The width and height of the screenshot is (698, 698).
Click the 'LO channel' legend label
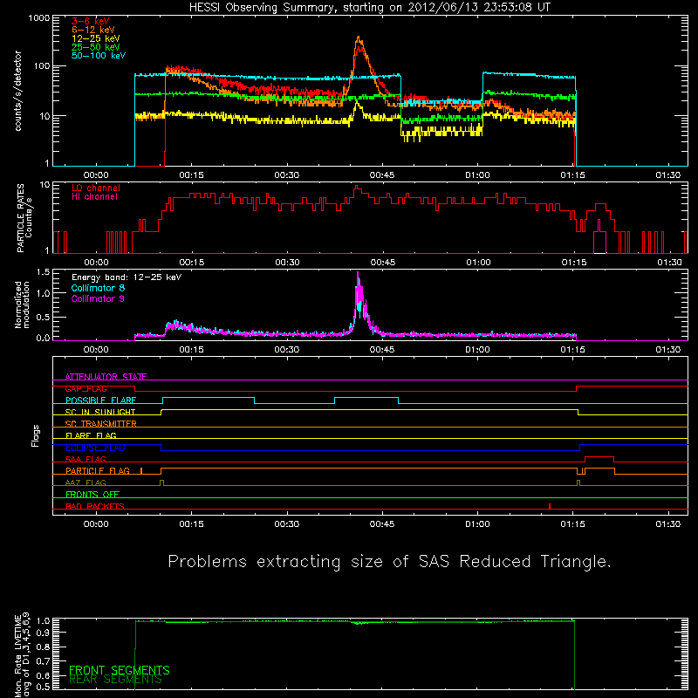coord(96,188)
